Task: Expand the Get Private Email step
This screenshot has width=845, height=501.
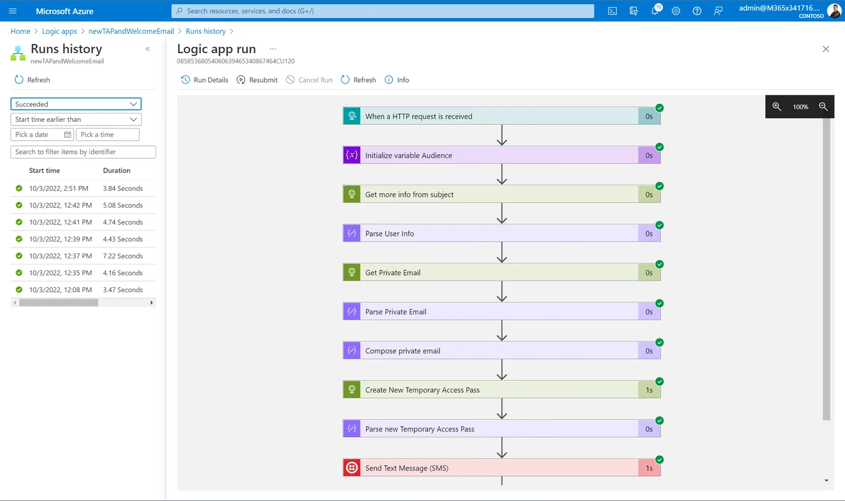Action: [502, 272]
